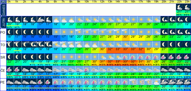The height and width of the screenshot is (91, 191).
Task: Select the PO 9h windy sun icon
Action: coord(79,32)
